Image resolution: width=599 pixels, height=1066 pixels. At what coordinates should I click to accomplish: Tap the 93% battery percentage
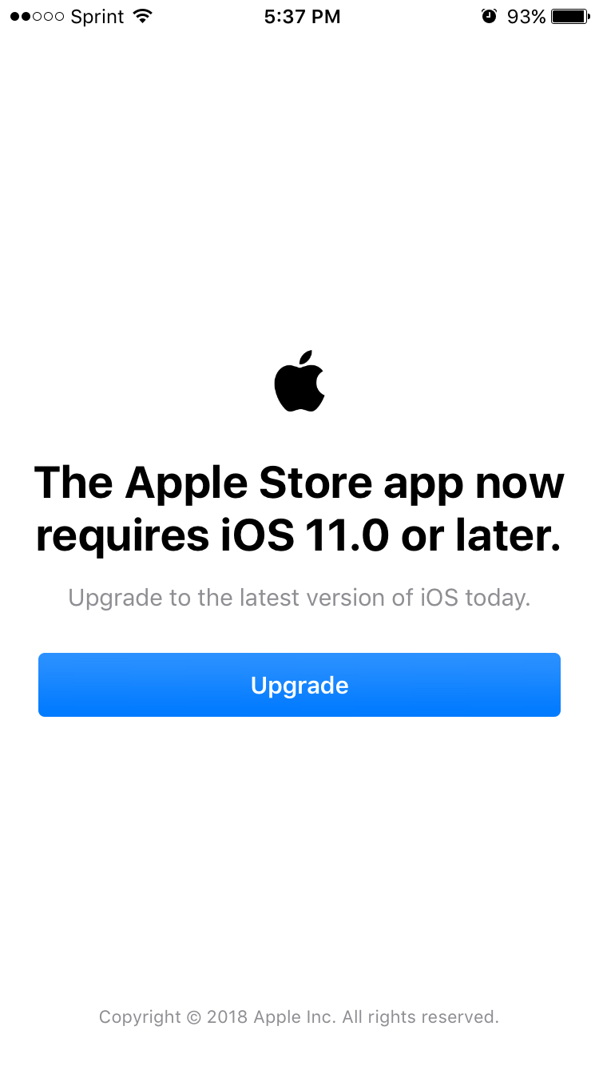(x=526, y=16)
